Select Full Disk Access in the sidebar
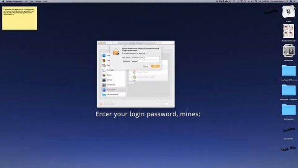Viewport: 298px width, 168px height. point(114,95)
